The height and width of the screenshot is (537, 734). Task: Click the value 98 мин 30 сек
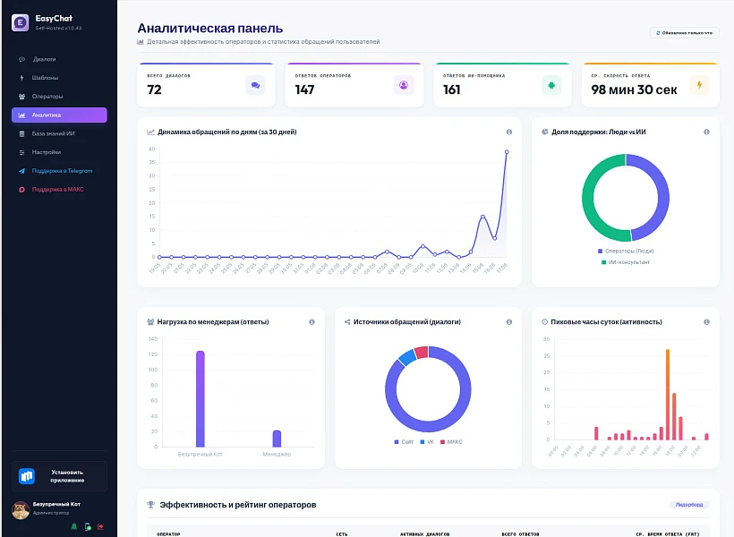[634, 89]
